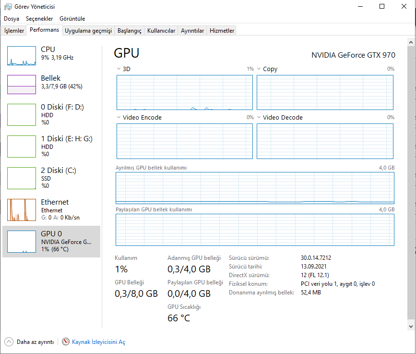The height and width of the screenshot is (354, 416).
Task: Select the Ethernet network graph thumbnail
Action: 22,210
